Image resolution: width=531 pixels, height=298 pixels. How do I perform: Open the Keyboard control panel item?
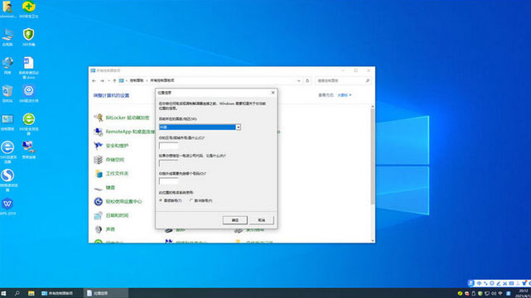(104, 187)
